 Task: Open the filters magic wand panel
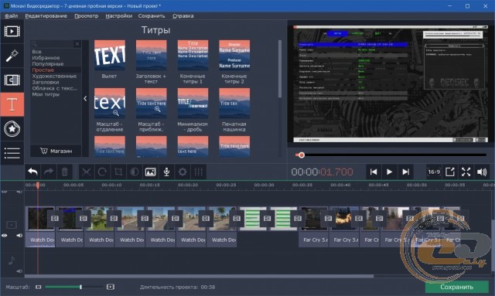coord(12,56)
